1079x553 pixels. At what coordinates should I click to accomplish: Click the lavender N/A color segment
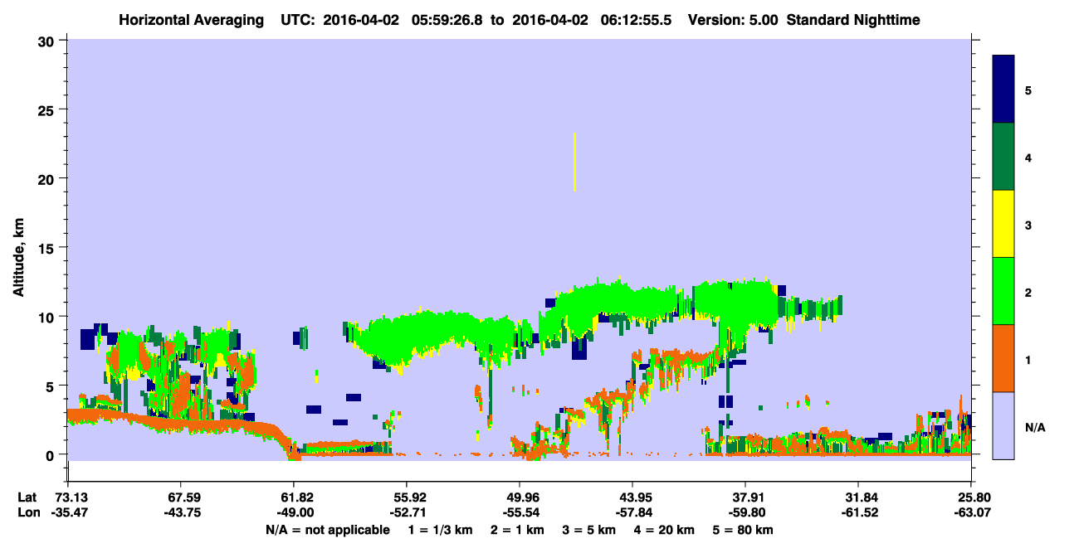coord(1003,425)
